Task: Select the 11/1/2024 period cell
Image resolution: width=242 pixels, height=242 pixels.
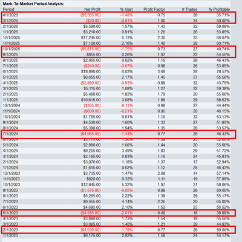Action: 11,111
